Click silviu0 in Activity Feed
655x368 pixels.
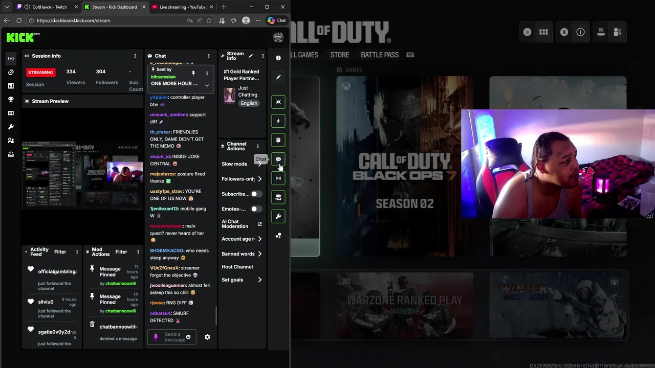point(46,302)
